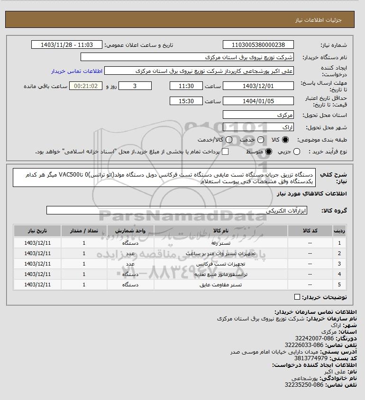This screenshot has height=400, width=365.
Task: Click the شرح کلی نیاز description box
Action: click(164, 178)
